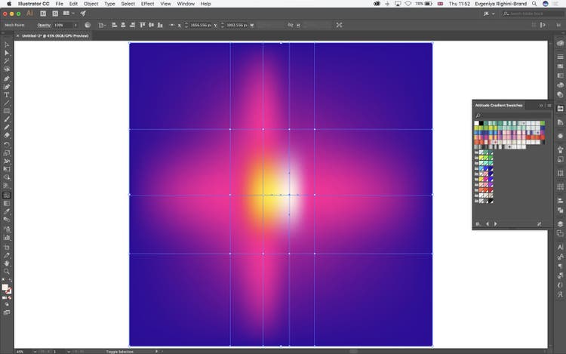The width and height of the screenshot is (566, 354).
Task: Open the Effect menu
Action: [x=148, y=4]
